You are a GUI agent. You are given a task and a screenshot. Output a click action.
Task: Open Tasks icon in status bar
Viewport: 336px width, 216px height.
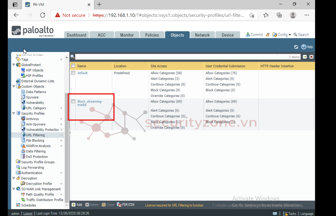pos(285,213)
